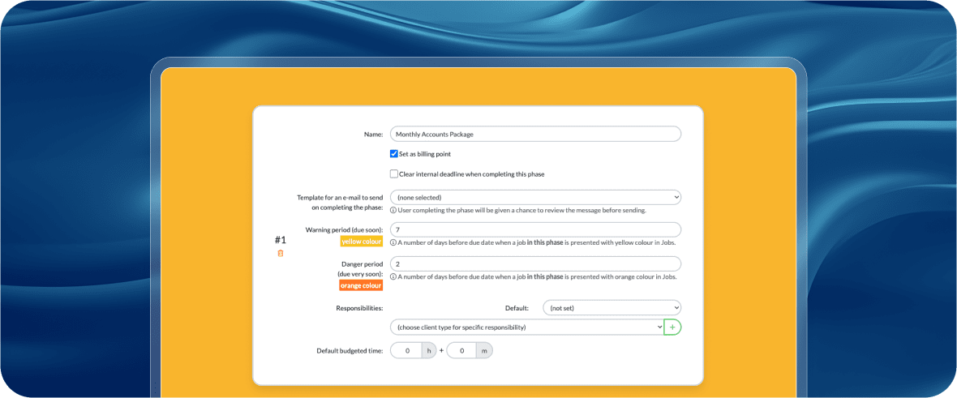This screenshot has height=398, width=957.
Task: Focus the Warning period field showing 7
Action: click(x=535, y=230)
